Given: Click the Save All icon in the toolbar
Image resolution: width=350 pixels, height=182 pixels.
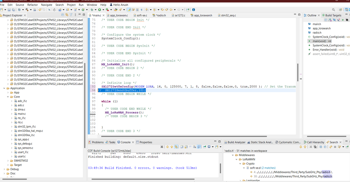Looking at the screenshot, I should coord(13,10).
